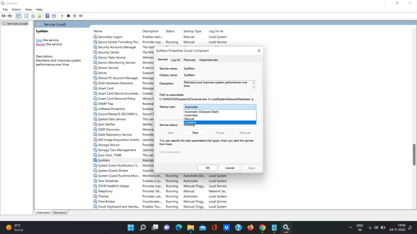The width and height of the screenshot is (417, 234).
Task: Open Firefox from taskbar
Action: (x=250, y=228)
